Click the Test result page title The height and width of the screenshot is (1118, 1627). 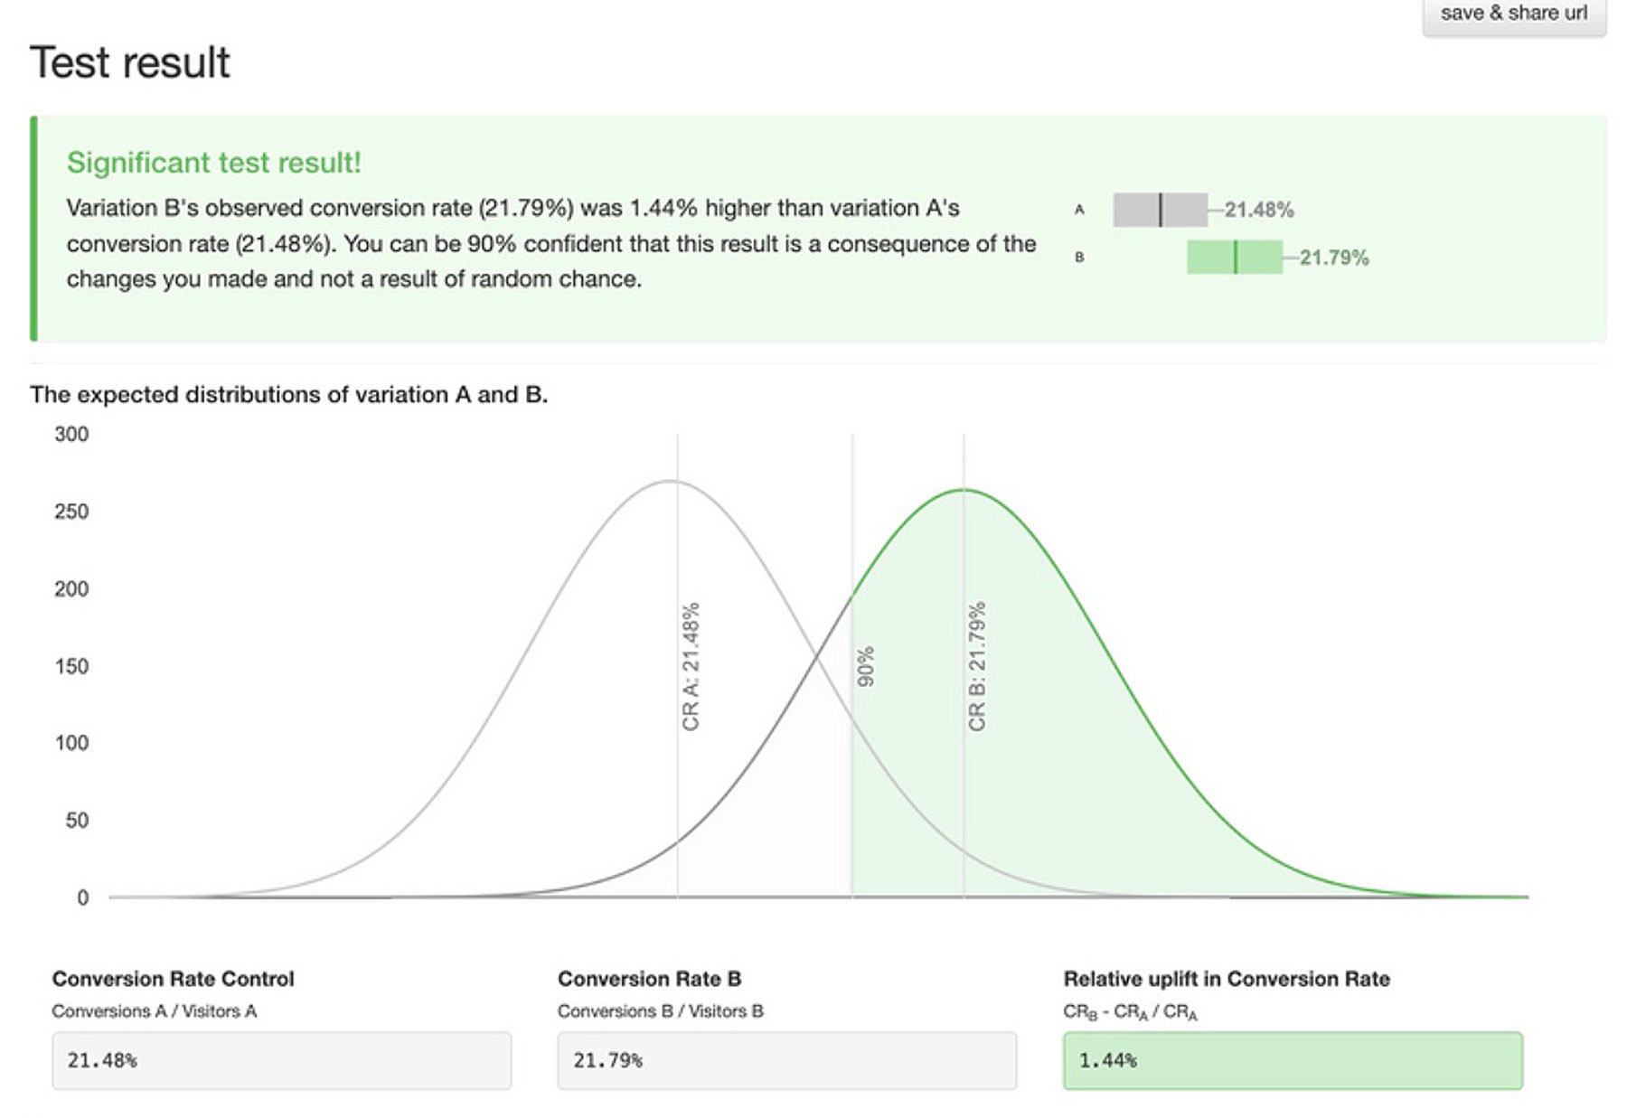(130, 62)
